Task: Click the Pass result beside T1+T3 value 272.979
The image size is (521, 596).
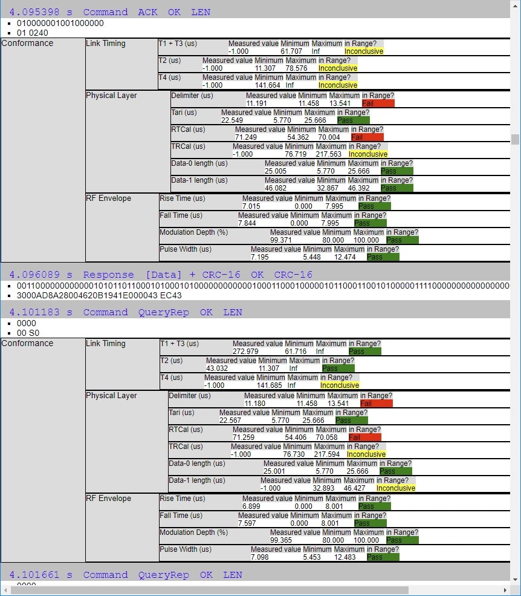Action: pyautogui.click(x=364, y=352)
